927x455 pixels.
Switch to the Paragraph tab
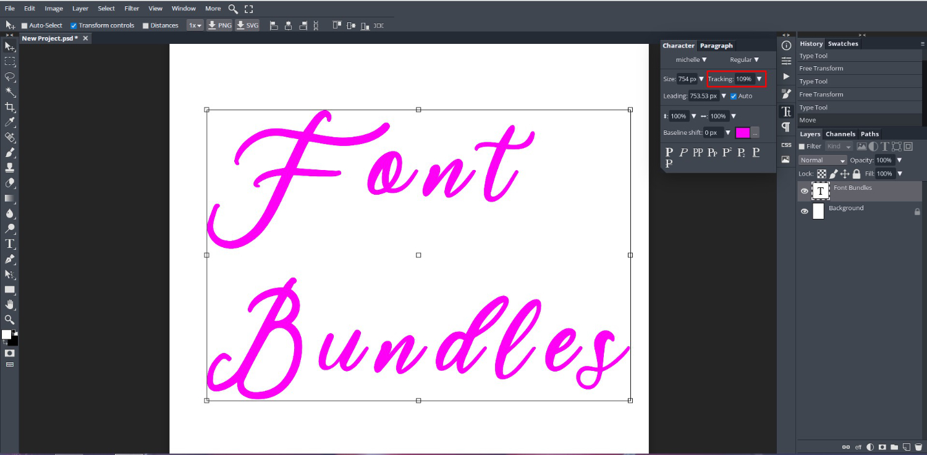[x=716, y=46]
